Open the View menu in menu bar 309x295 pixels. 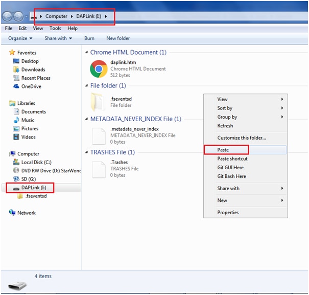coord(38,28)
